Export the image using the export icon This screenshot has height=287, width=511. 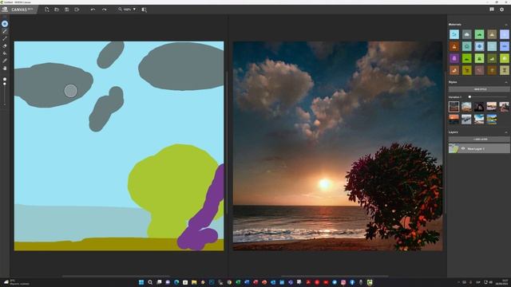point(77,10)
